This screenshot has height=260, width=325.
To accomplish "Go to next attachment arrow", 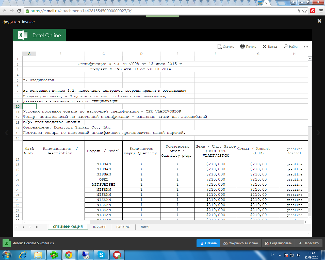I will (x=319, y=132).
